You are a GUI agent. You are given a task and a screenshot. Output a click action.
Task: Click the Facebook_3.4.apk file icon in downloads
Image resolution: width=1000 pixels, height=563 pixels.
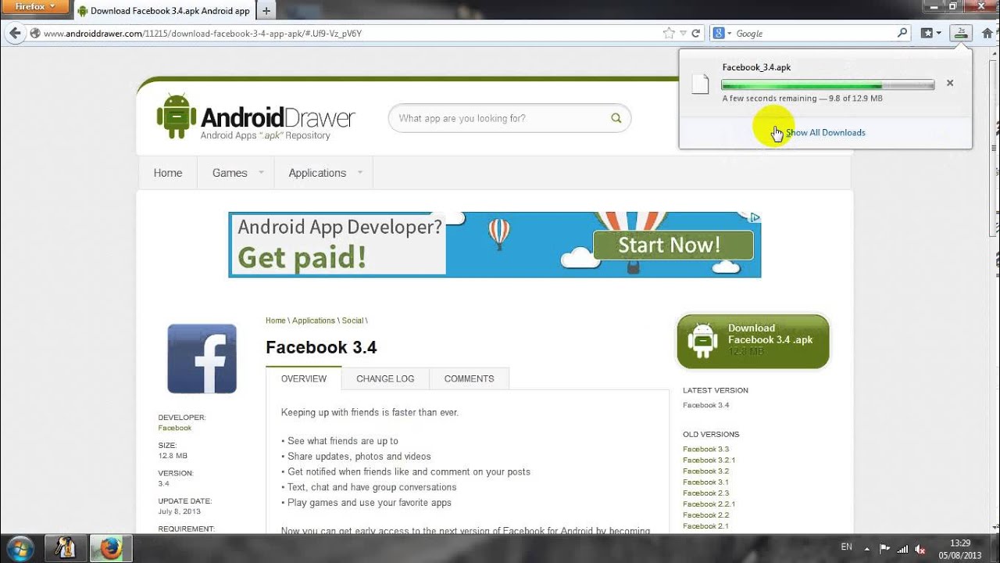pyautogui.click(x=701, y=84)
